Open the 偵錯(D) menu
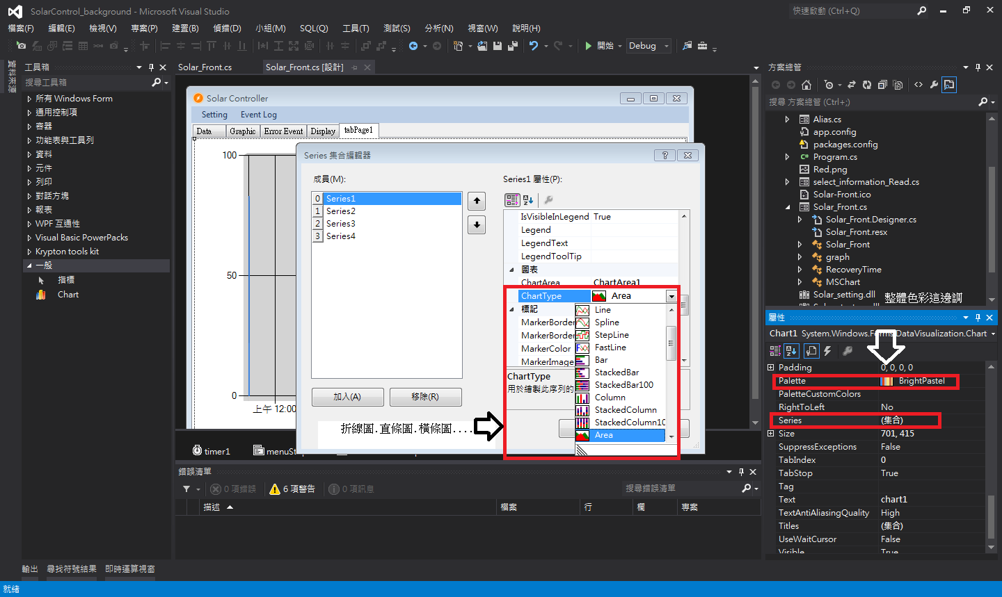Viewport: 1002px width, 597px height. pyautogui.click(x=227, y=28)
